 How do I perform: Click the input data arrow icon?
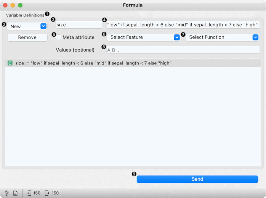click(29, 193)
